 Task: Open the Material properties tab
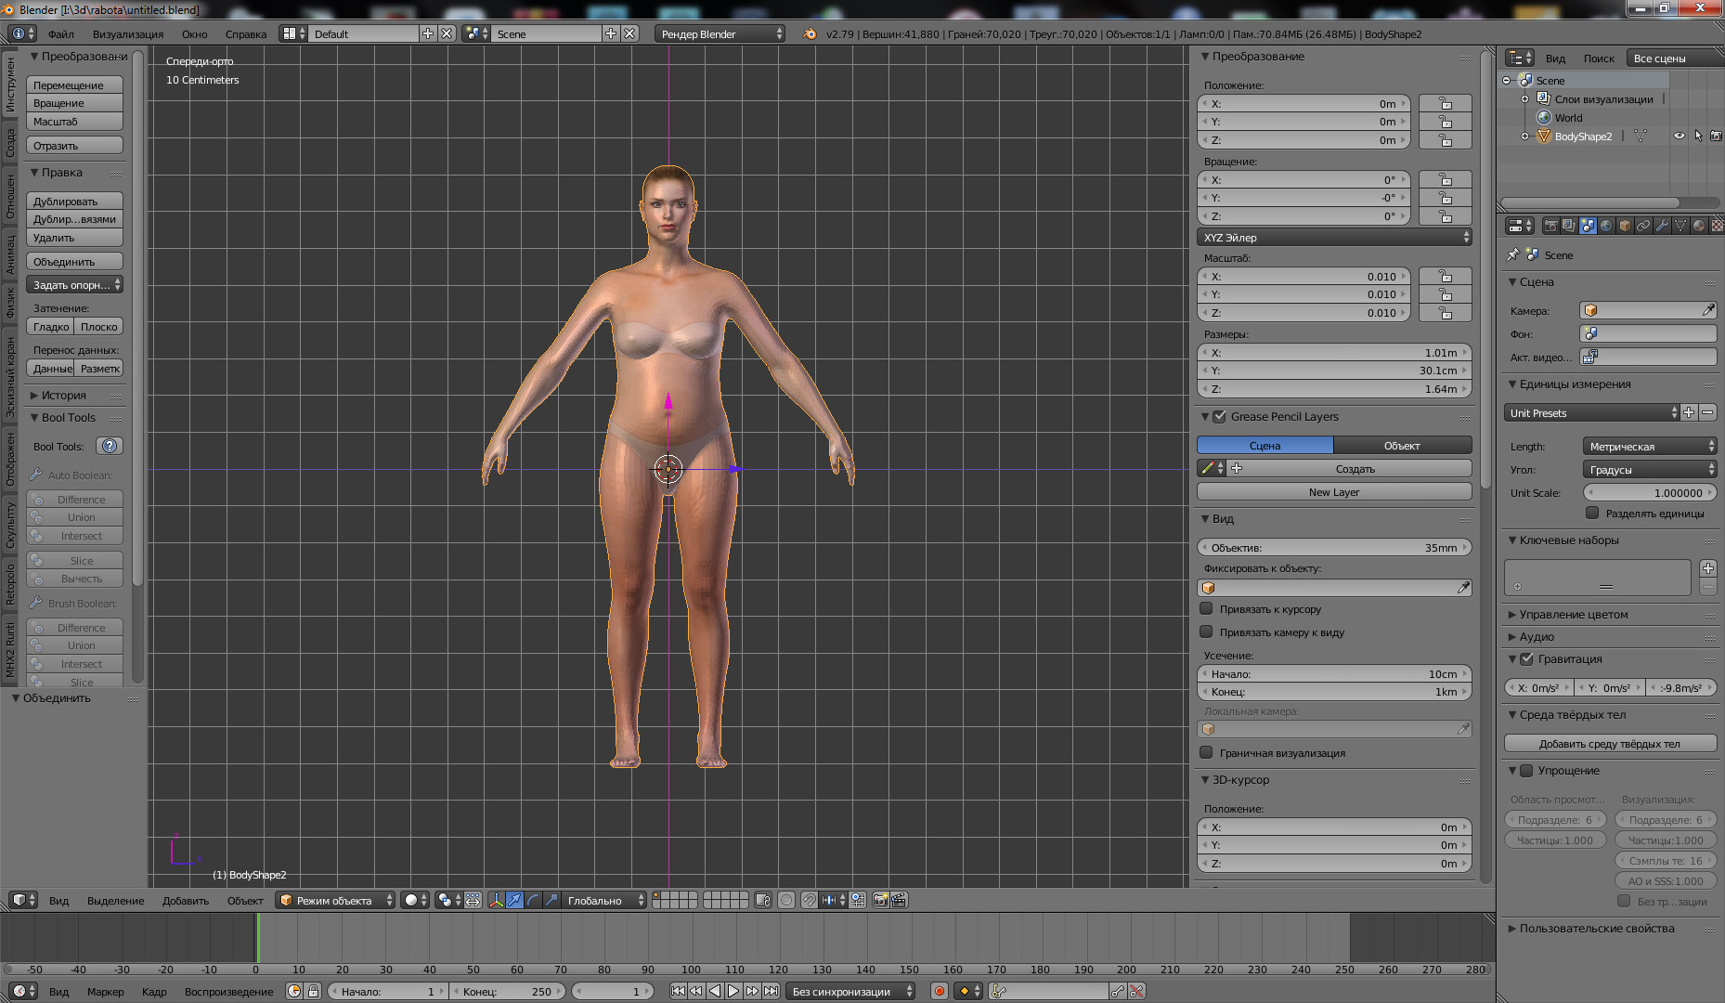(x=1699, y=226)
